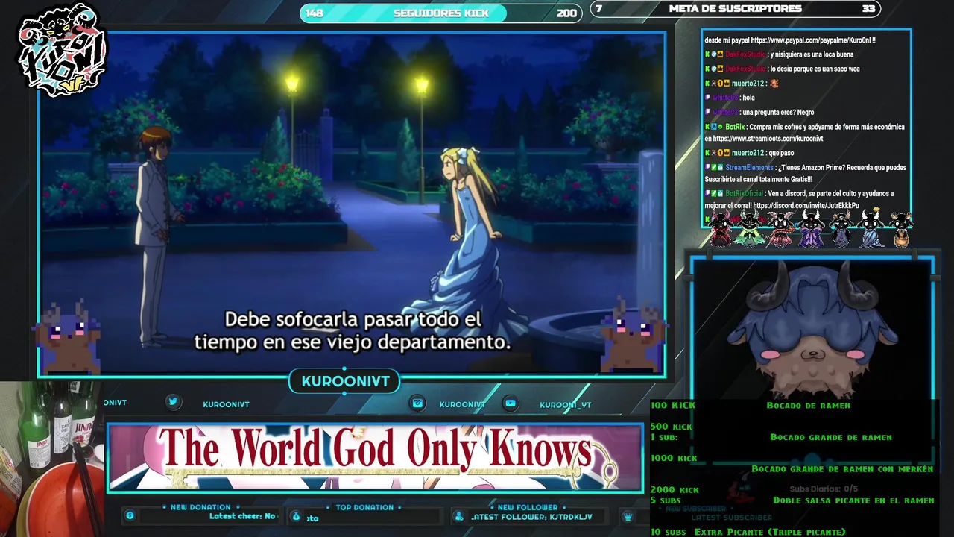Viewport: 954px width, 537px height.
Task: Click the left pixel-art oni mascot
Action: coord(69,337)
